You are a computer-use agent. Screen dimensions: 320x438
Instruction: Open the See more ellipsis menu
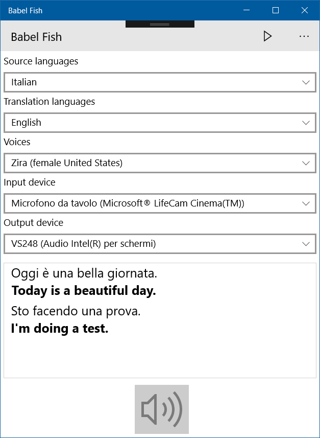click(x=304, y=36)
